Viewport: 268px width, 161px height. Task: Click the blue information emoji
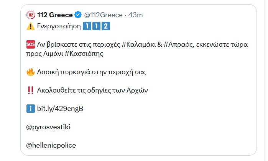[x=31, y=109]
